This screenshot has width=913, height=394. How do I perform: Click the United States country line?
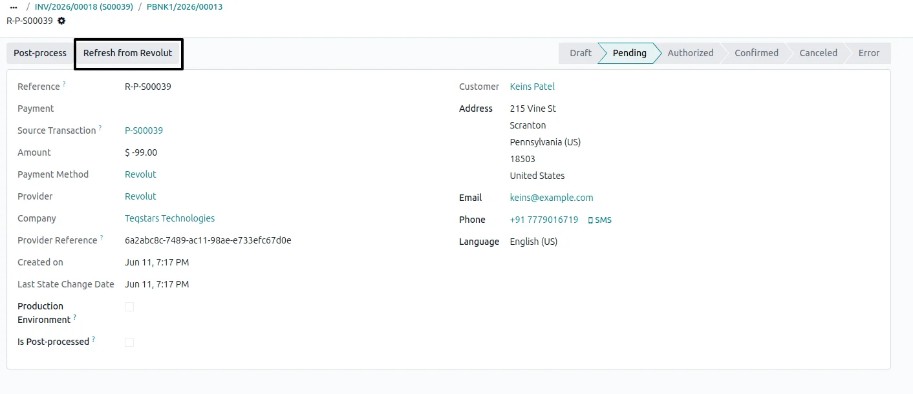pos(537,176)
